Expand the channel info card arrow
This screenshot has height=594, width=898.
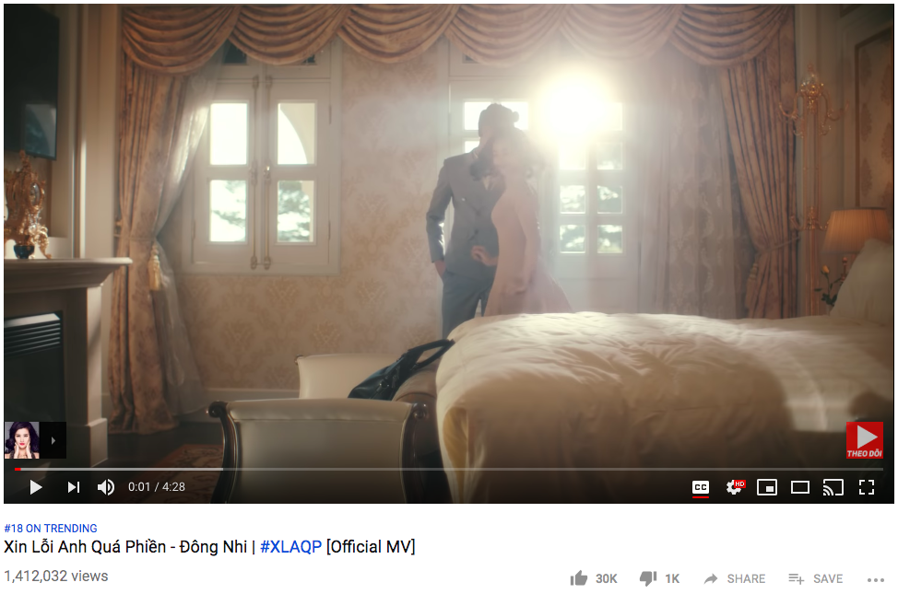53,440
